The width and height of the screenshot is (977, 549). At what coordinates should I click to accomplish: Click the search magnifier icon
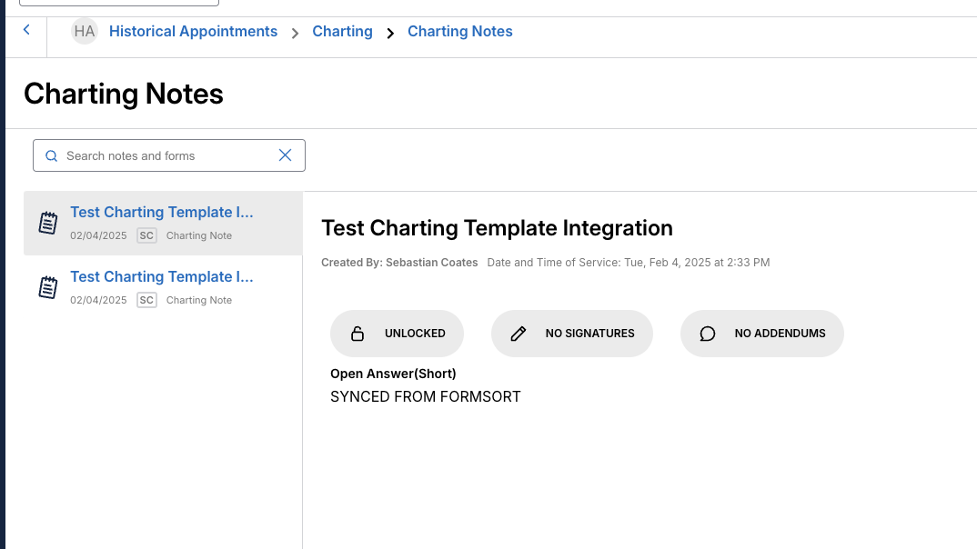tap(52, 155)
